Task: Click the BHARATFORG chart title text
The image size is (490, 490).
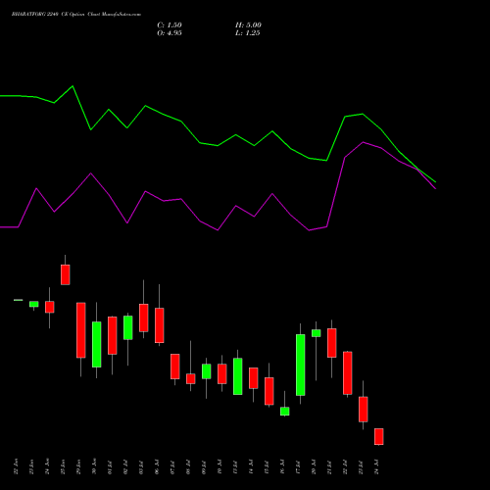Action: [x=76, y=15]
